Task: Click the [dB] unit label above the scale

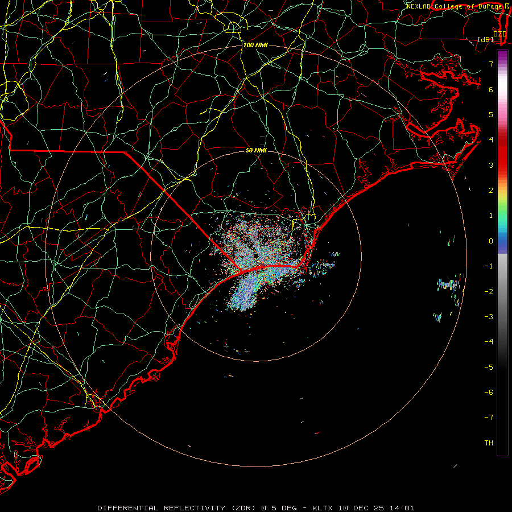Action: pos(486,39)
